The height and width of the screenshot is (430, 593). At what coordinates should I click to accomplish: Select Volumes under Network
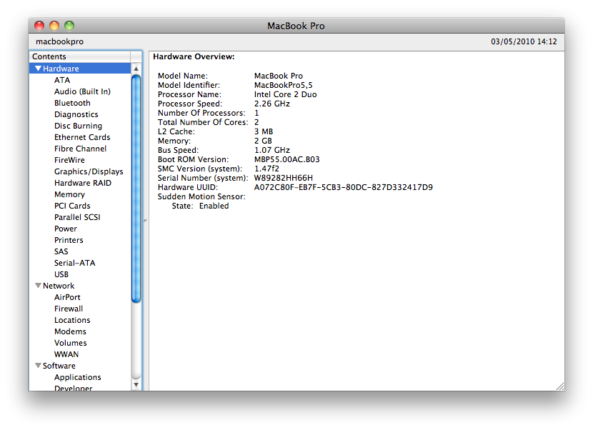pyautogui.click(x=70, y=343)
